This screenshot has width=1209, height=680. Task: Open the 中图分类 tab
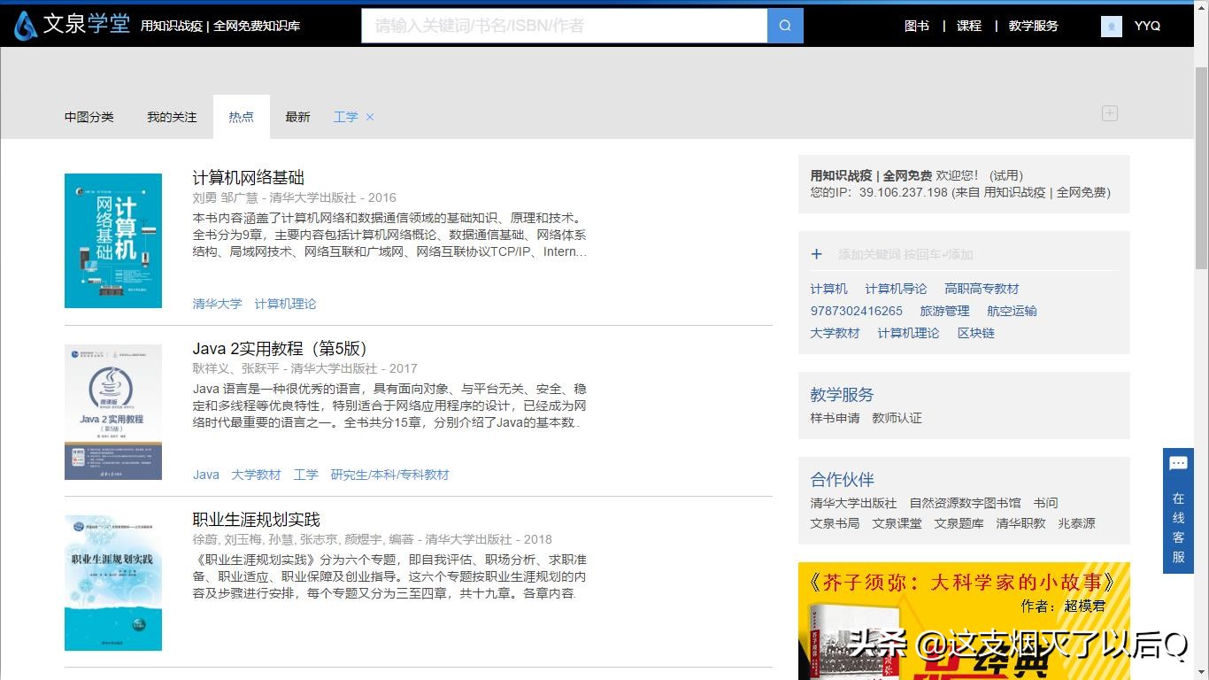click(x=89, y=116)
